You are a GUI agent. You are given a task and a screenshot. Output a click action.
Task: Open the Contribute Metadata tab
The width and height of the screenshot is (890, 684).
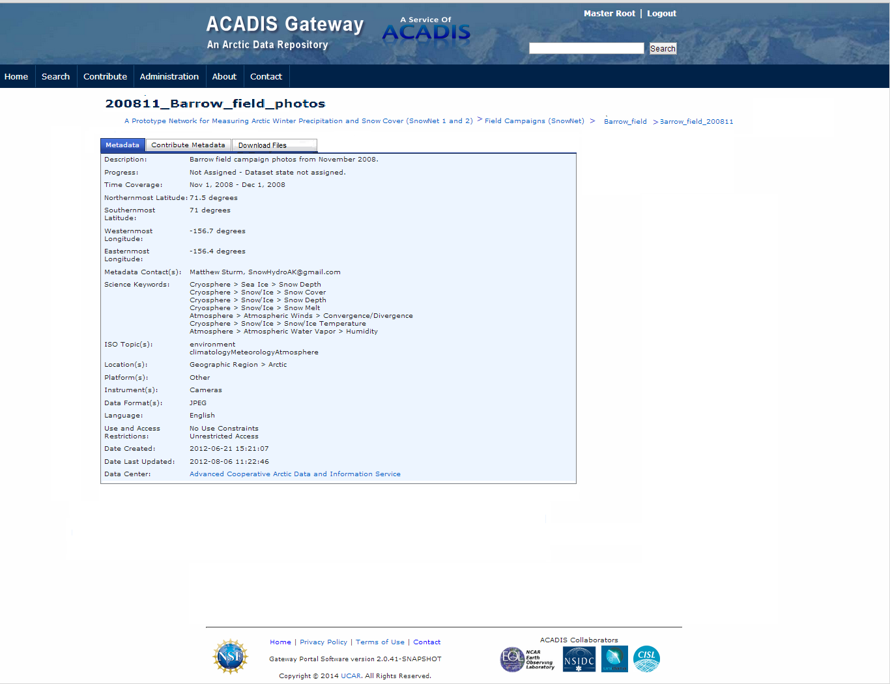(188, 145)
